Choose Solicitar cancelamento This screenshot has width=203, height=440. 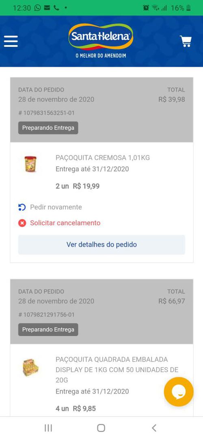click(65, 223)
